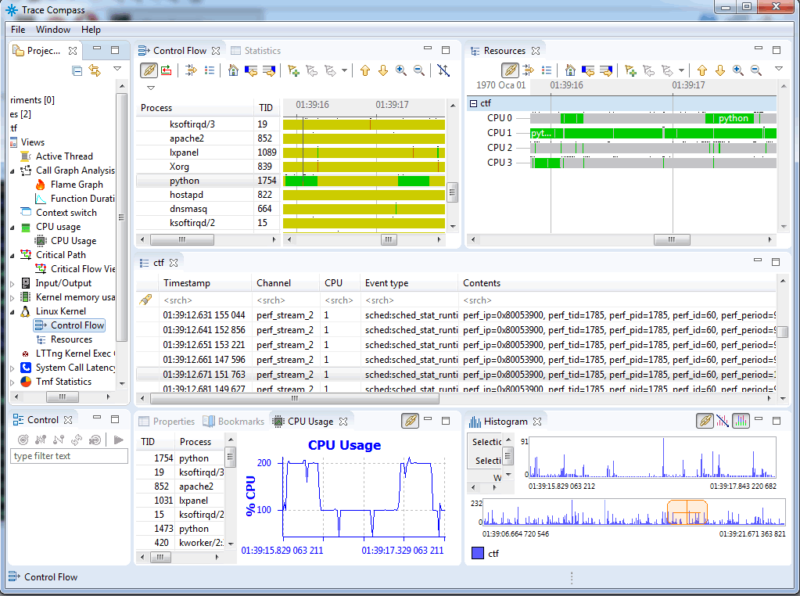This screenshot has height=596, width=800.
Task: Open the Resources view menu dropdown arrow
Action: [x=778, y=70]
